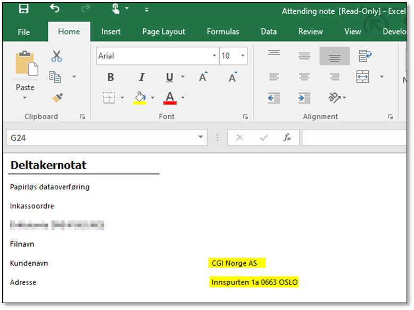Image resolution: width=414 pixels, height=310 pixels.
Task: Click the Format Painter brush icon
Action: click(x=57, y=97)
